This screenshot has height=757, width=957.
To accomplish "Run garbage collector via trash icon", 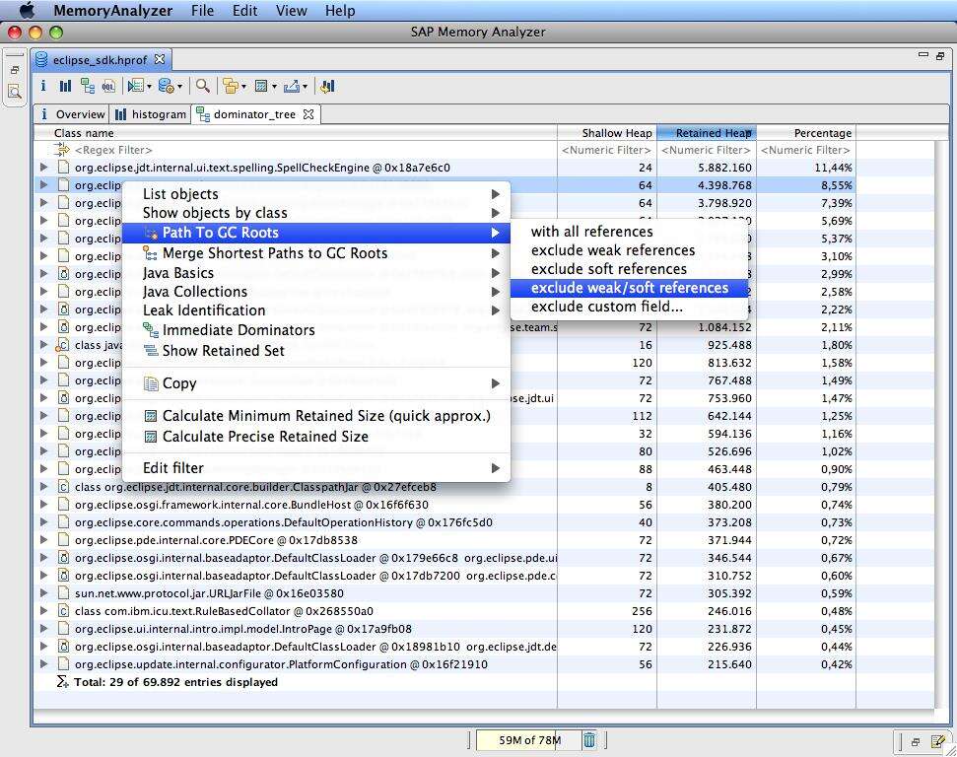I will click(589, 740).
